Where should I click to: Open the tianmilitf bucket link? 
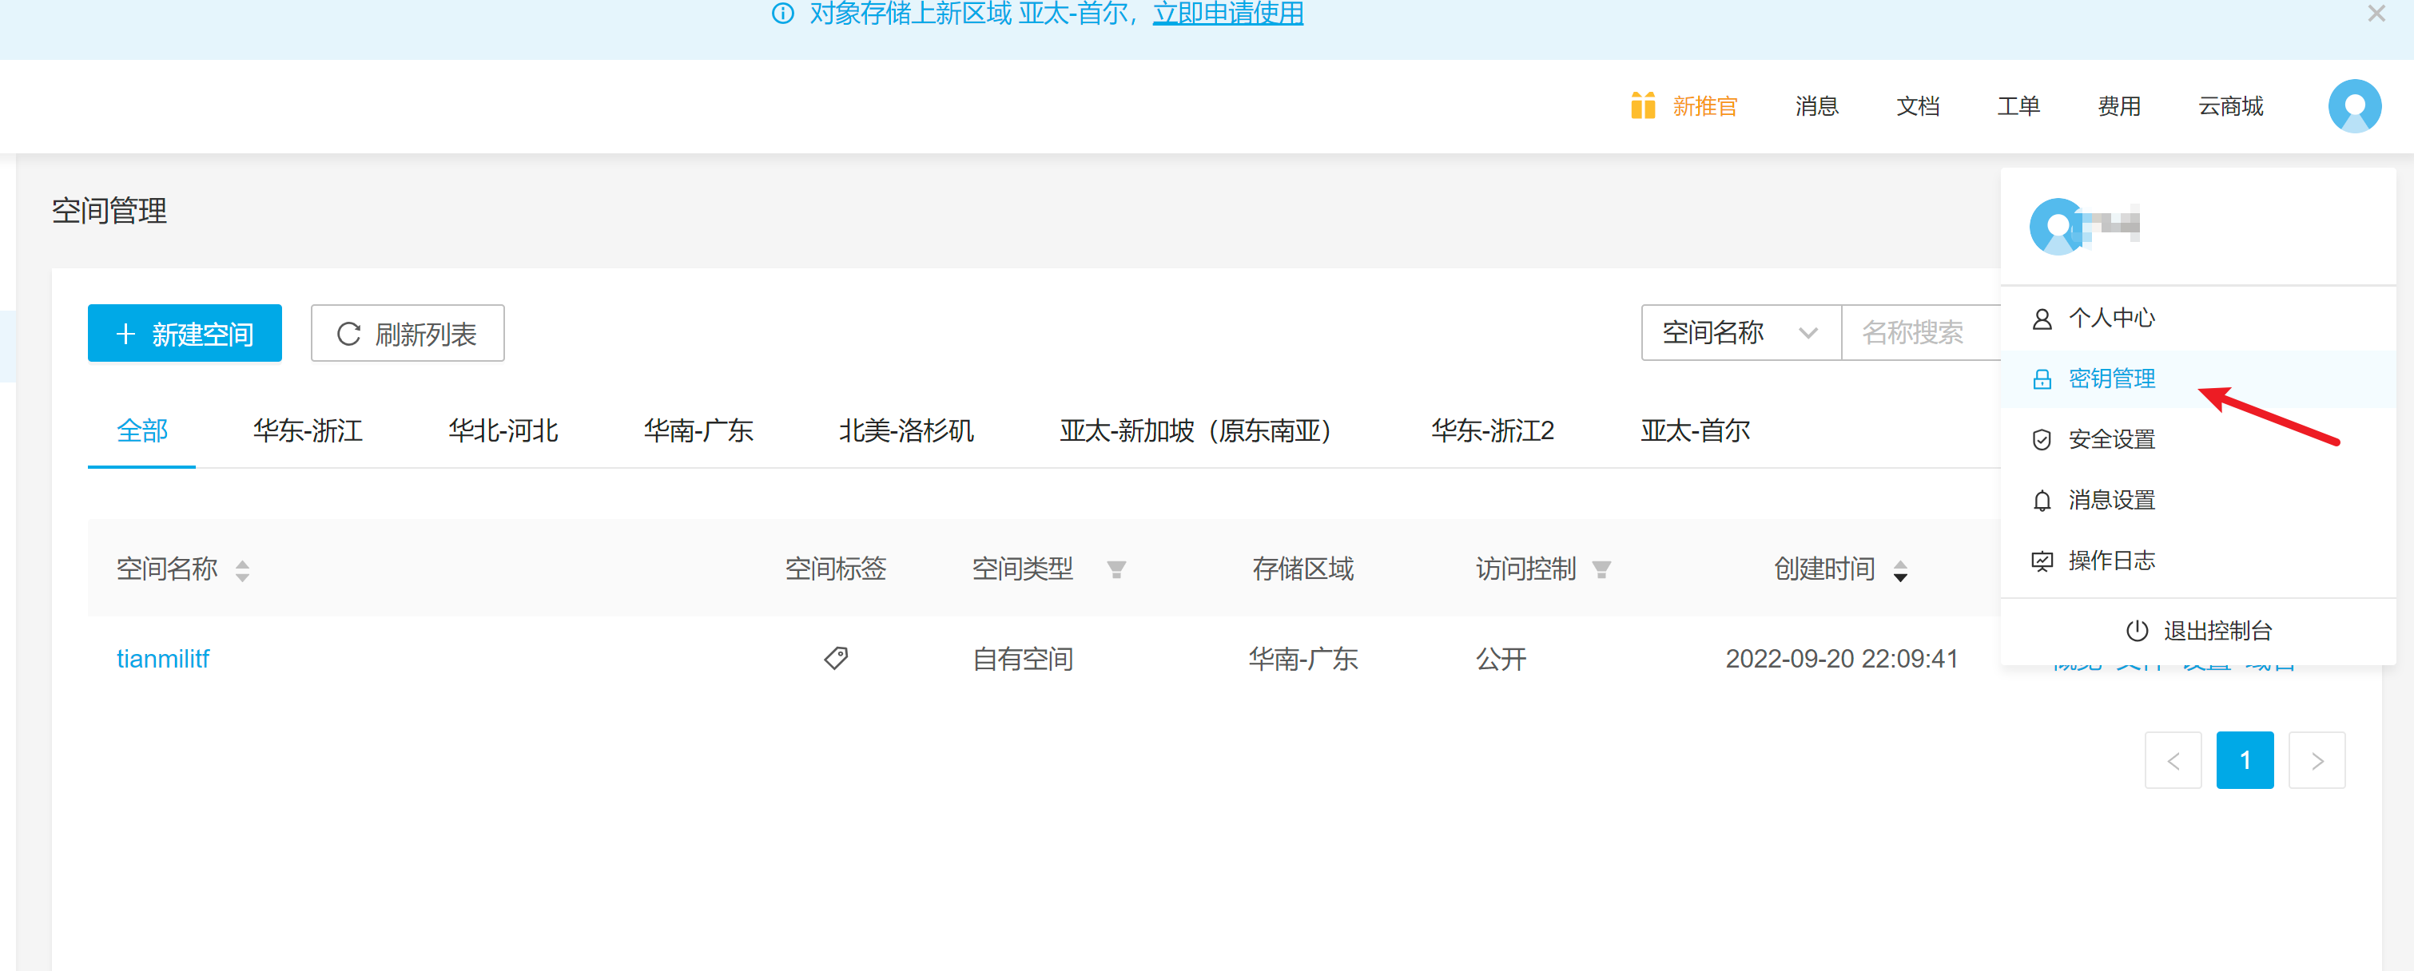(x=163, y=658)
